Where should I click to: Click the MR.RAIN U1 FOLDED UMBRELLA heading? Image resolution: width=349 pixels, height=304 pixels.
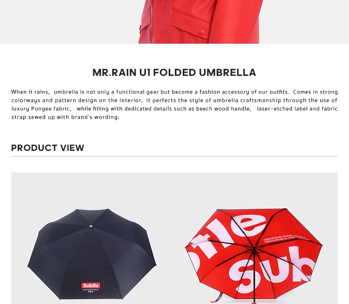click(x=174, y=72)
